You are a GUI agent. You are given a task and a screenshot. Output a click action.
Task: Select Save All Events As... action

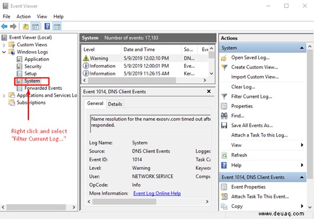pyautogui.click(x=252, y=126)
